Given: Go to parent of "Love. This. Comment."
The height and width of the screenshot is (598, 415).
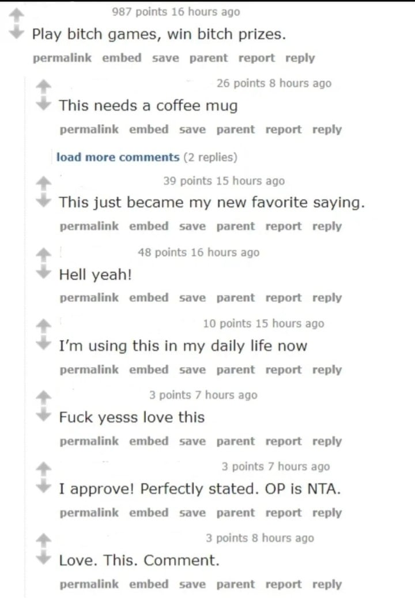Looking at the screenshot, I should [235, 584].
